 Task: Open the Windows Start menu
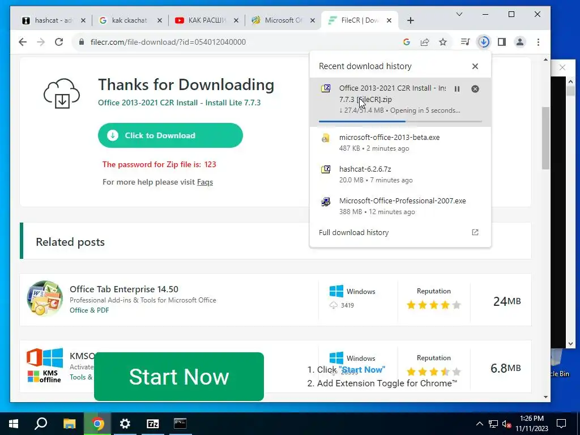[x=14, y=424]
